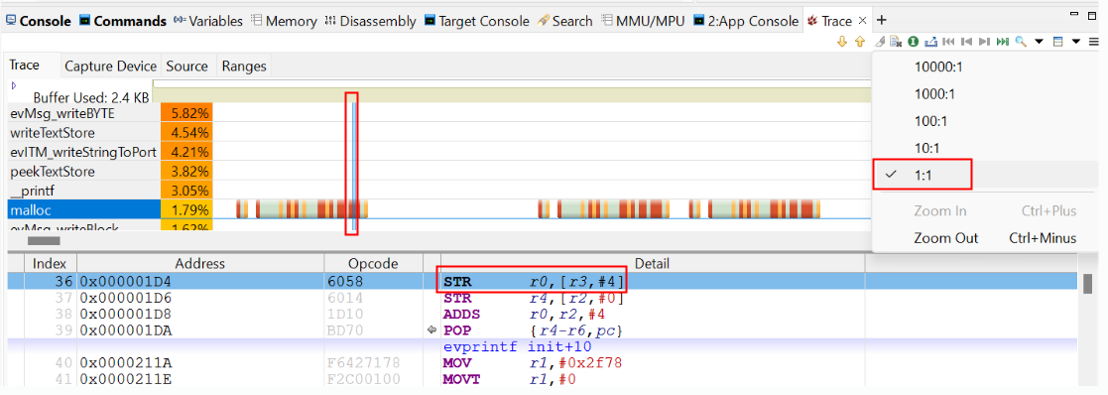Click the magnifier zoom icon
Viewport: 1108px width, 395px height.
pyautogui.click(x=1021, y=41)
